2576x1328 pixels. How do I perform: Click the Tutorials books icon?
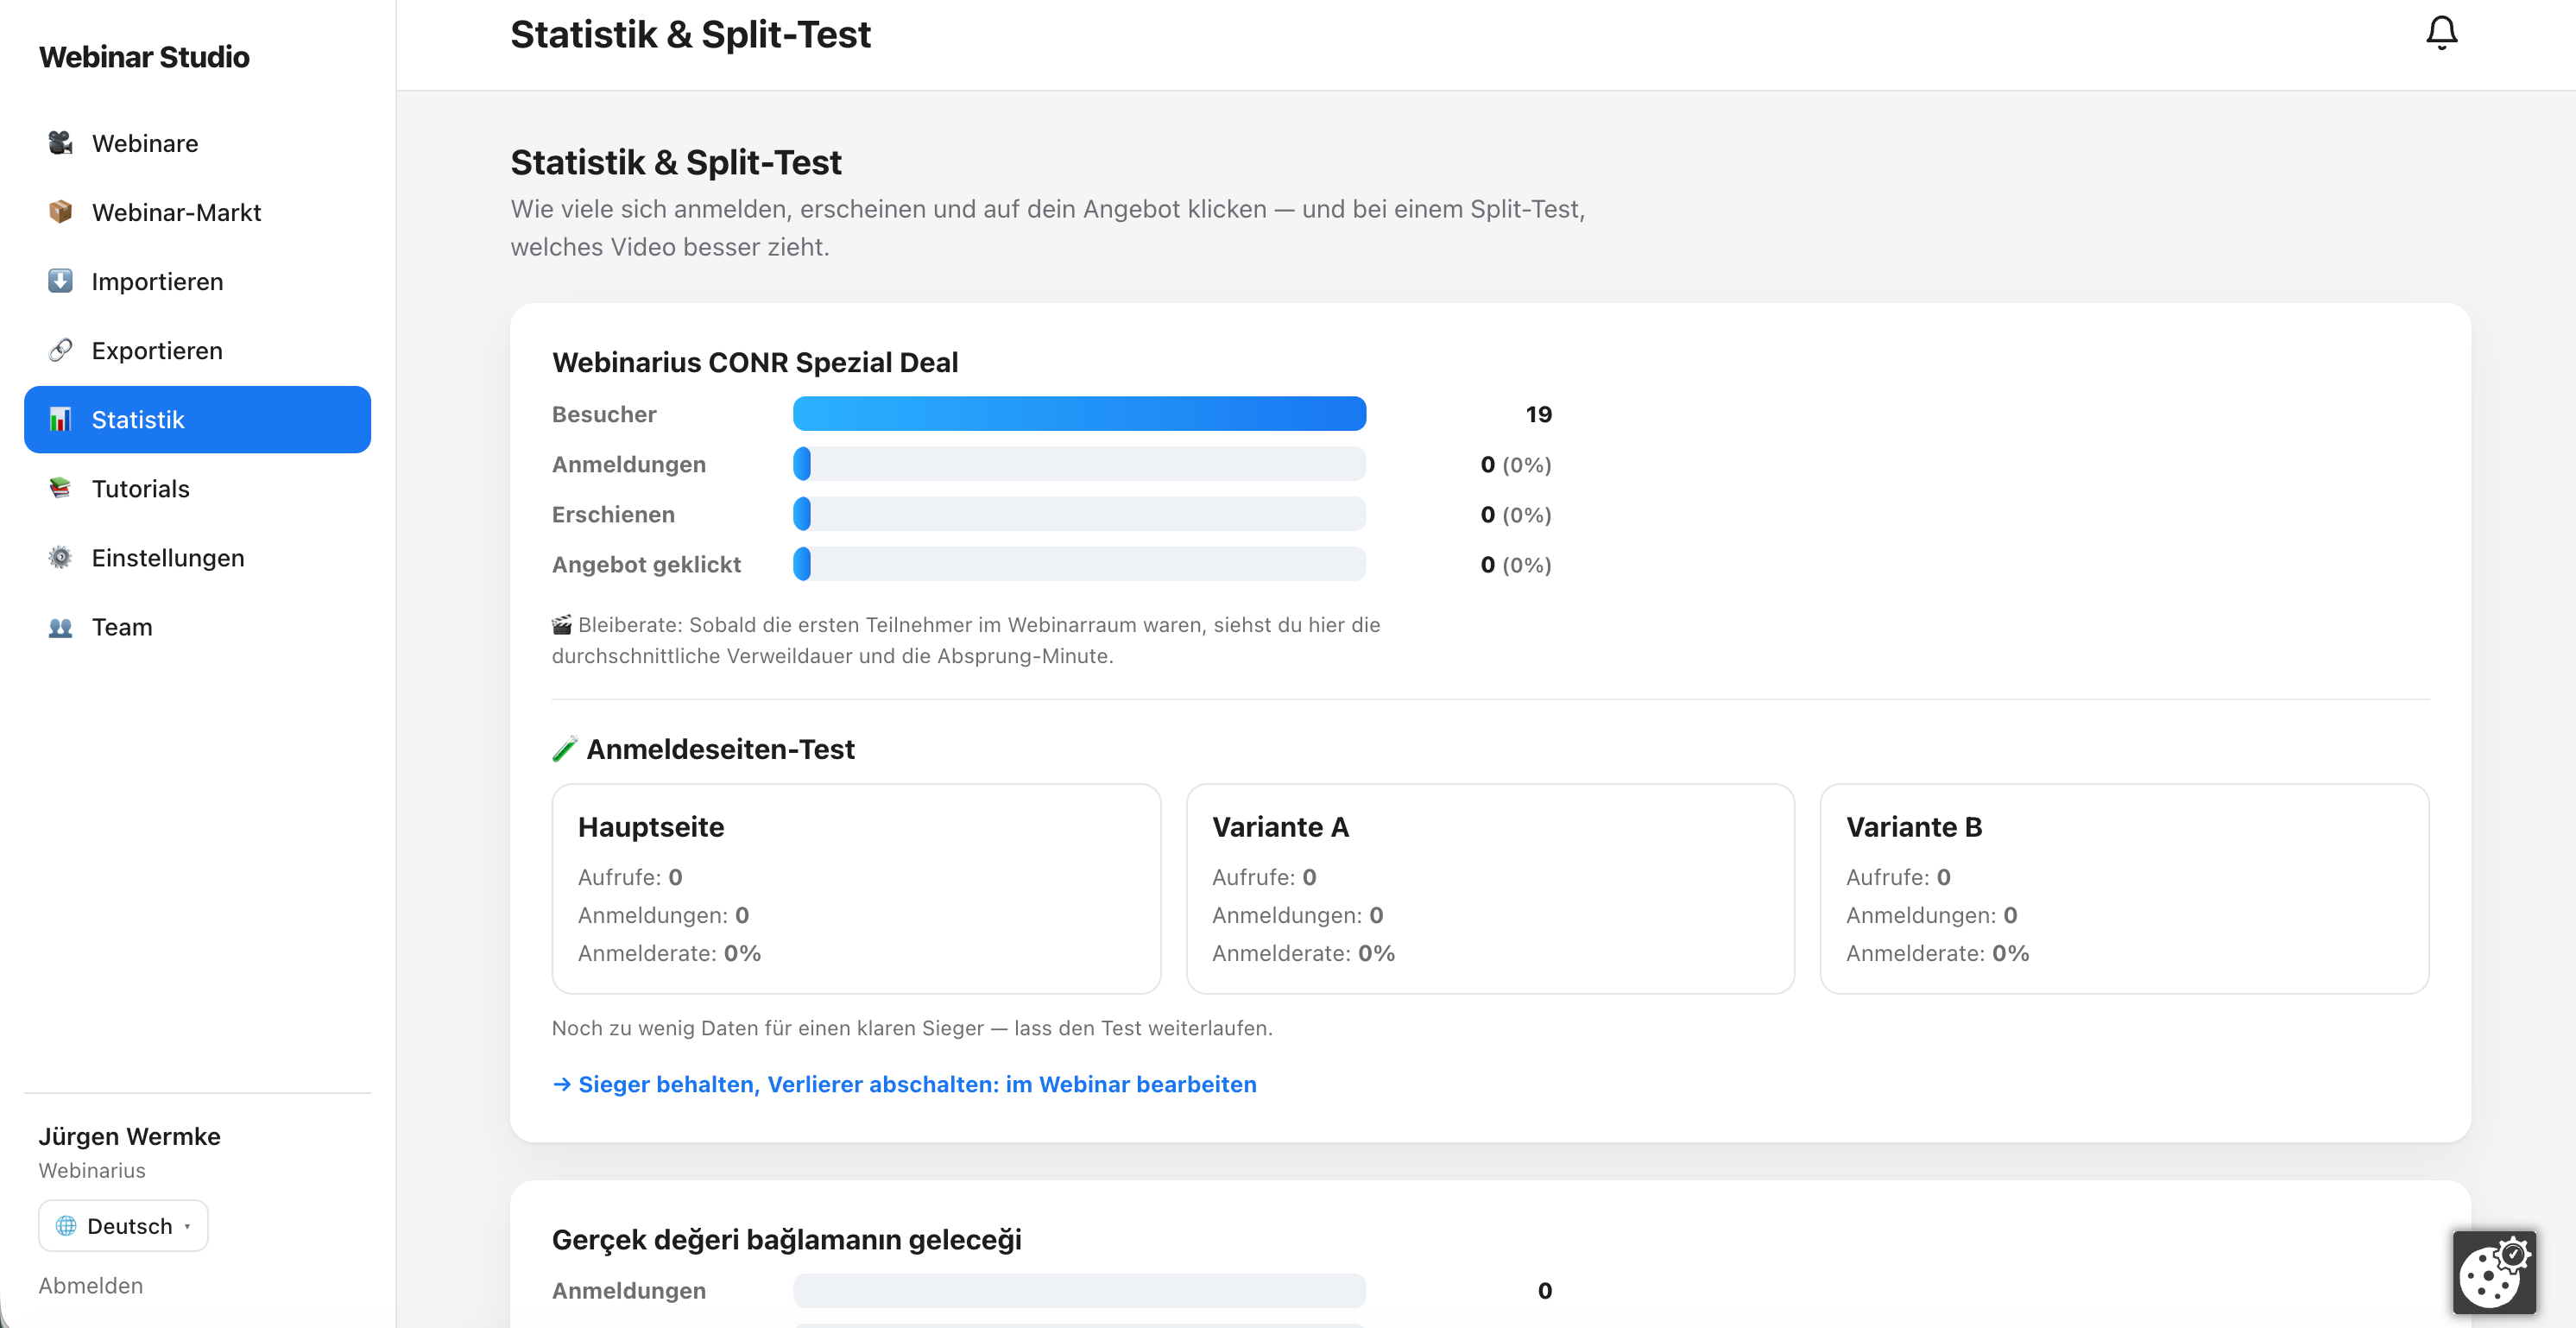(60, 488)
